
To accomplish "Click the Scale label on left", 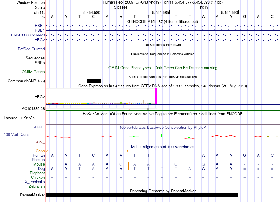I will [40, 7].
